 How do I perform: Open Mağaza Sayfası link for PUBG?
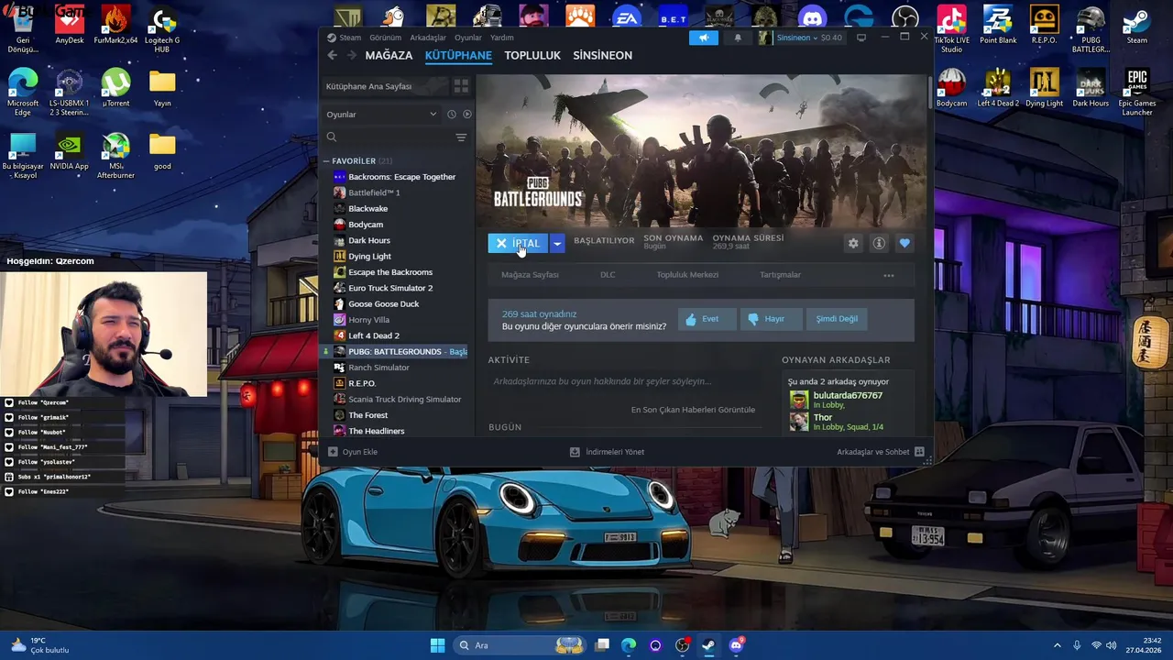tap(530, 275)
